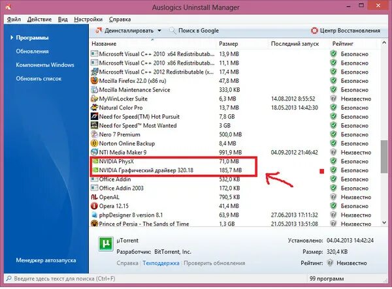
Task: Open the Деинсталлировать dropdown arrow
Action: (159, 31)
